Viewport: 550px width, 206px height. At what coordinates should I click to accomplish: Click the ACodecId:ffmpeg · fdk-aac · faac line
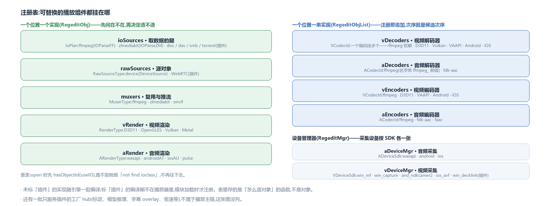pos(411,120)
